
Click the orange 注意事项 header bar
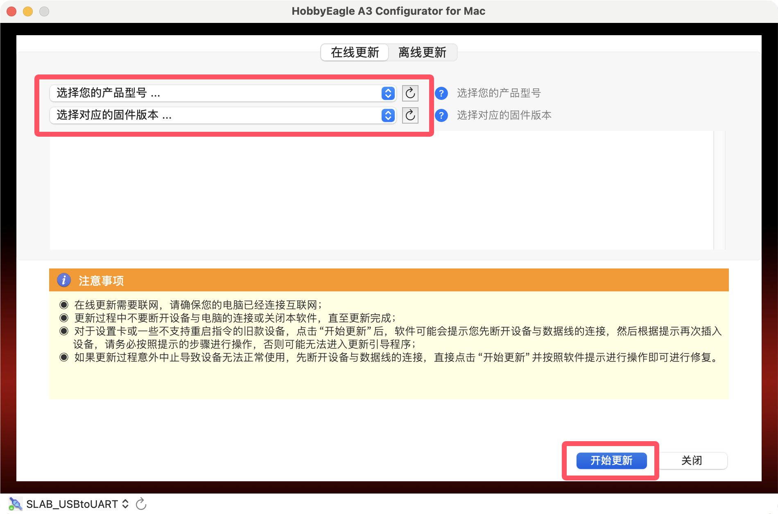389,280
